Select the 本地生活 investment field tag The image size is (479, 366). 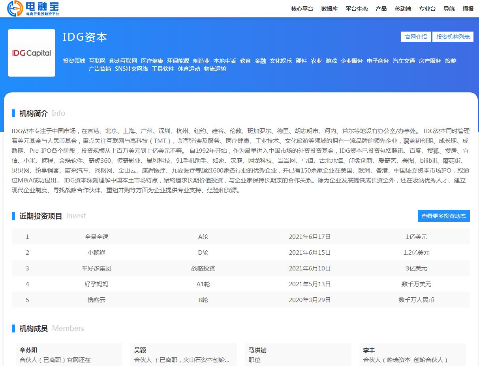point(225,61)
